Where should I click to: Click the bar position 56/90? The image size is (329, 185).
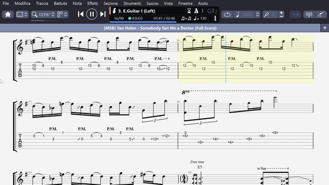(x=119, y=18)
